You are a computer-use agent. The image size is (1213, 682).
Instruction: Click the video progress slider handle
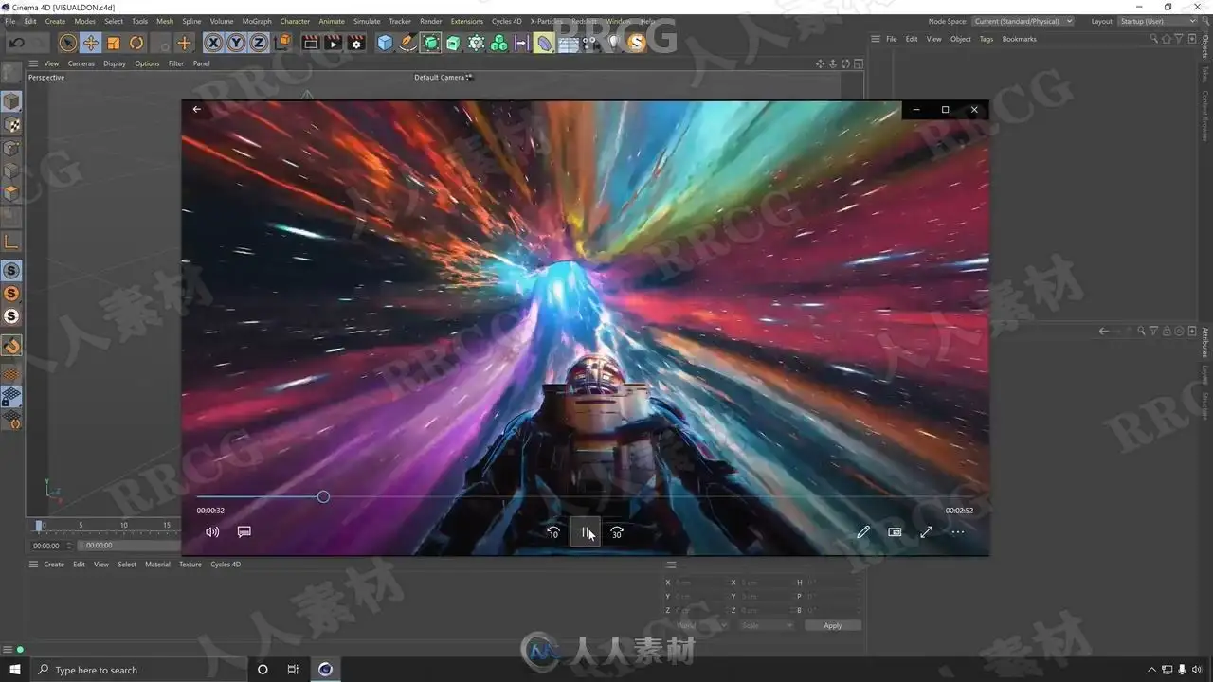click(x=323, y=497)
